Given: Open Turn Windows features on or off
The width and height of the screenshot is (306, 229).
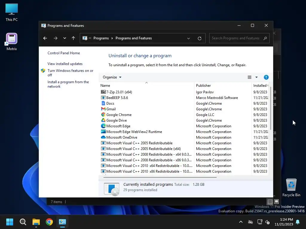Looking at the screenshot, I should pyautogui.click(x=70, y=73).
